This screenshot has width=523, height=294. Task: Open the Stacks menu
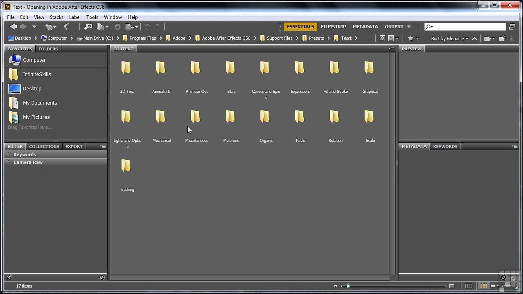click(x=56, y=17)
